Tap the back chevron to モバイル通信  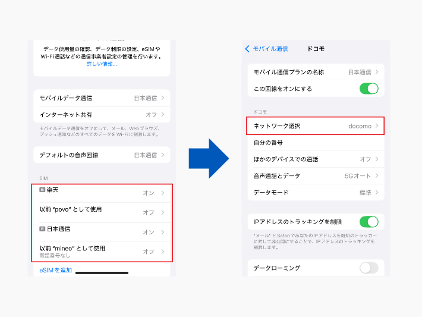pos(248,49)
